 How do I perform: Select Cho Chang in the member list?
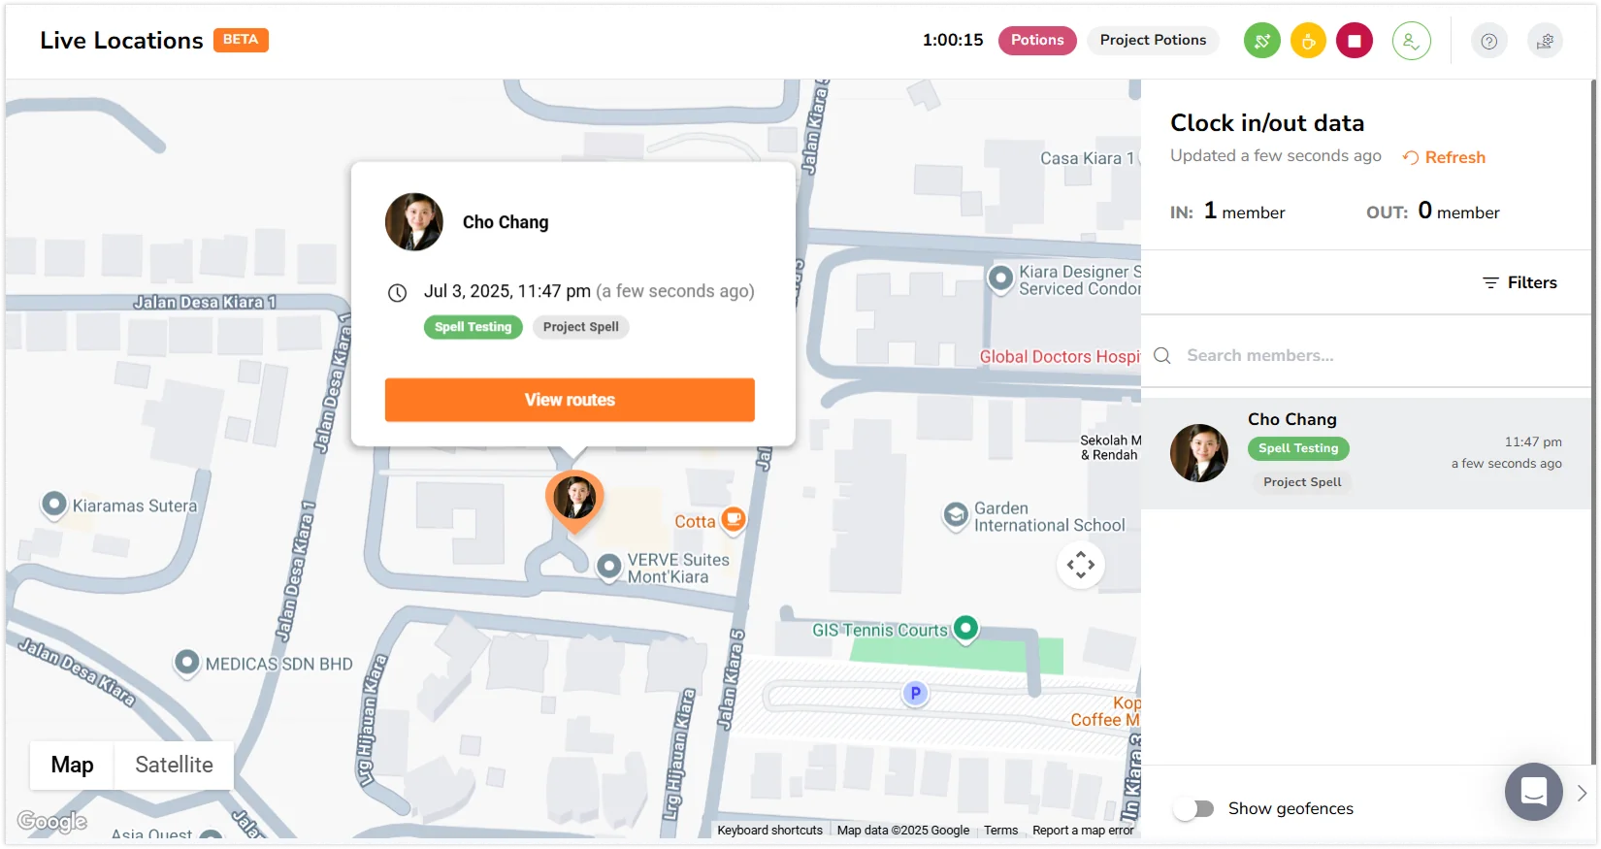click(x=1366, y=453)
